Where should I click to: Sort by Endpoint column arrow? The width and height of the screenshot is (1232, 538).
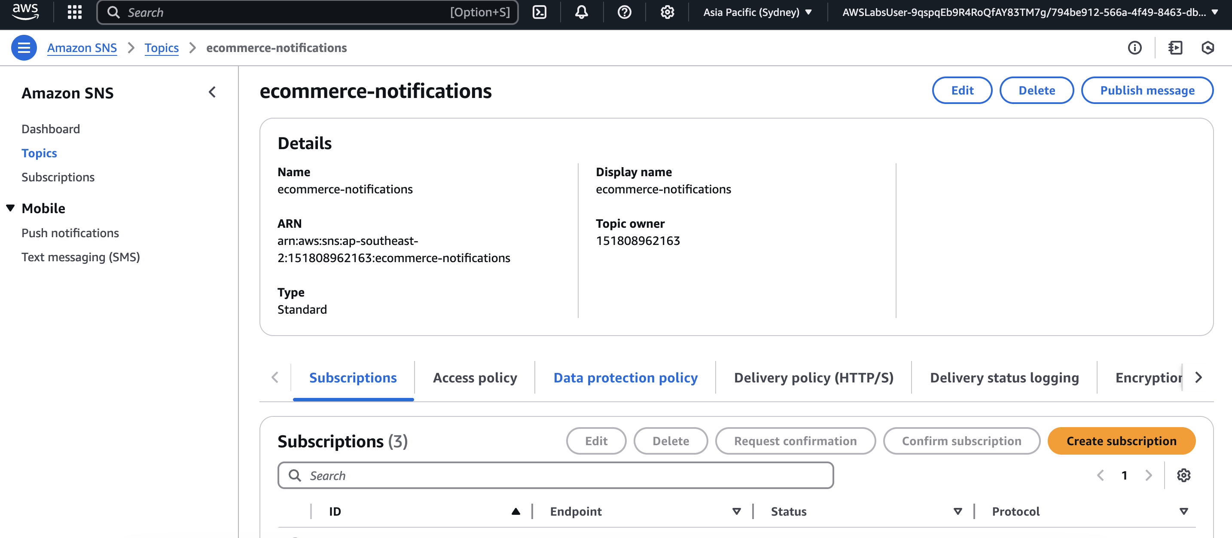click(x=737, y=512)
